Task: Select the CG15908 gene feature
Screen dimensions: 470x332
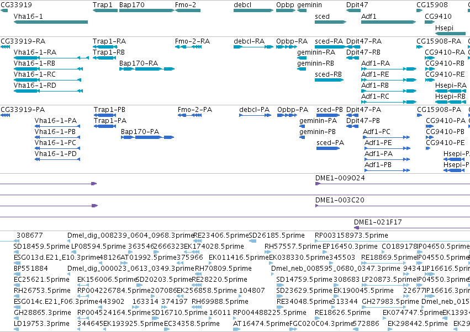Action: [420, 10]
